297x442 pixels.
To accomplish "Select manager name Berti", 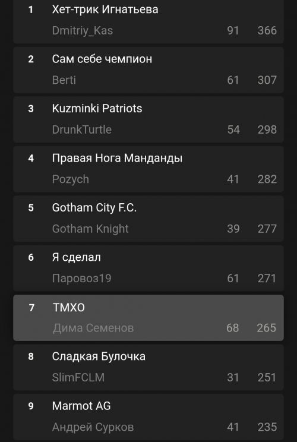I will pyautogui.click(x=64, y=80).
